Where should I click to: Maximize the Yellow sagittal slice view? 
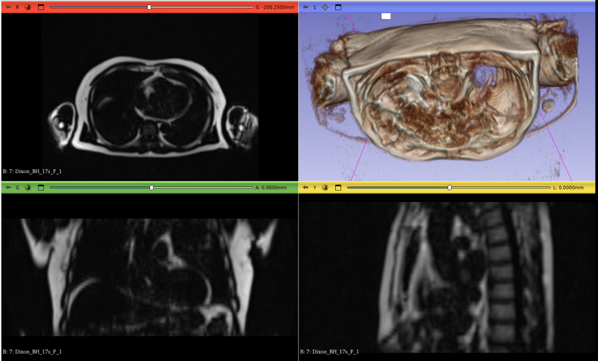338,187
